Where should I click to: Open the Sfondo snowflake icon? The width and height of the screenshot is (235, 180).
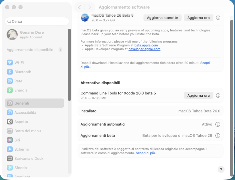click(x=10, y=168)
